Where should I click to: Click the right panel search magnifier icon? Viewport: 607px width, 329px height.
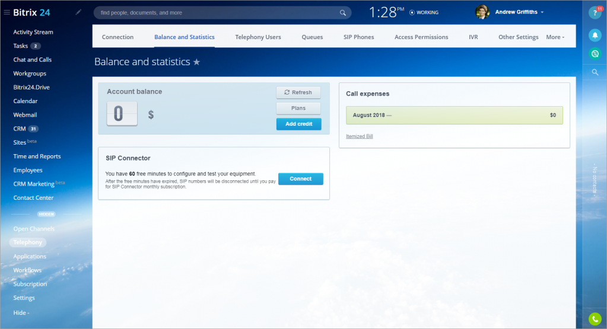coord(595,72)
